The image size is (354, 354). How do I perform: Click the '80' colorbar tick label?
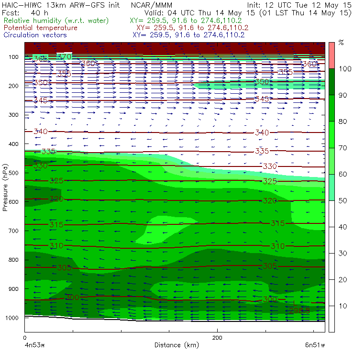pos(343,122)
